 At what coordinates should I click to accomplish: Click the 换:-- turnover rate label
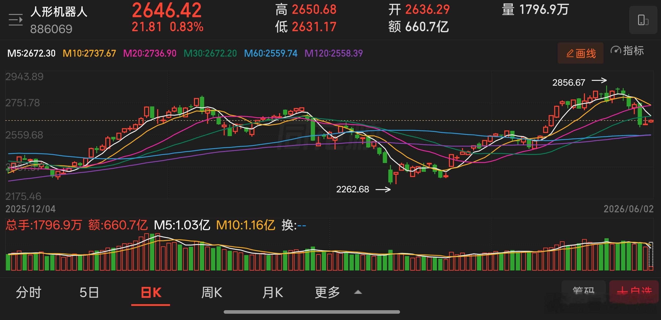[x=294, y=225]
